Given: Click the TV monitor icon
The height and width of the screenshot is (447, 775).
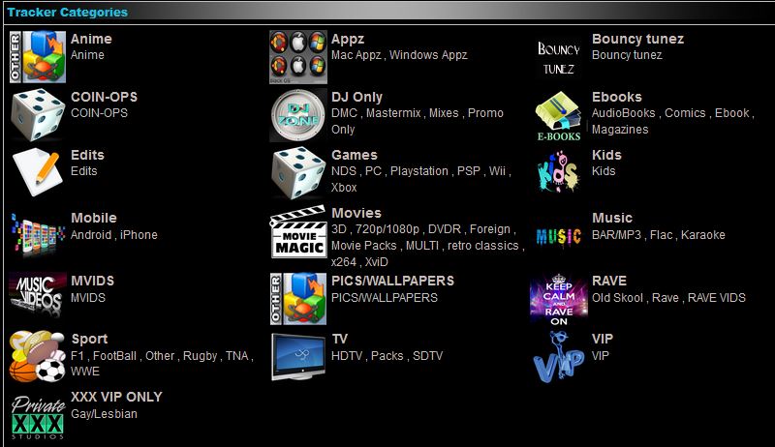Looking at the screenshot, I should pos(298,357).
